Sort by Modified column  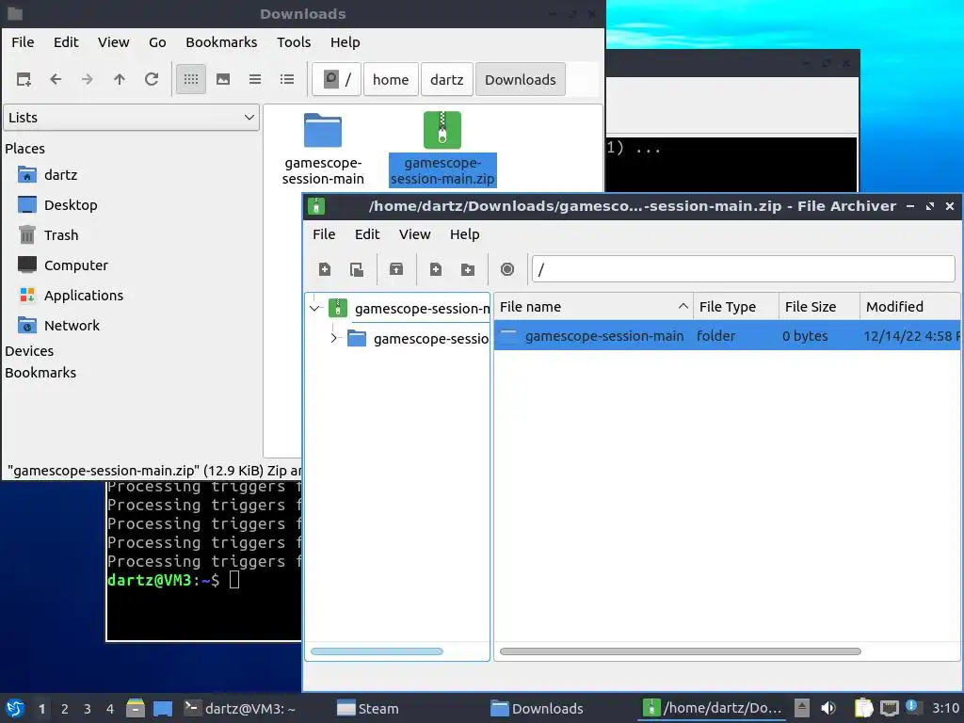[x=910, y=307]
